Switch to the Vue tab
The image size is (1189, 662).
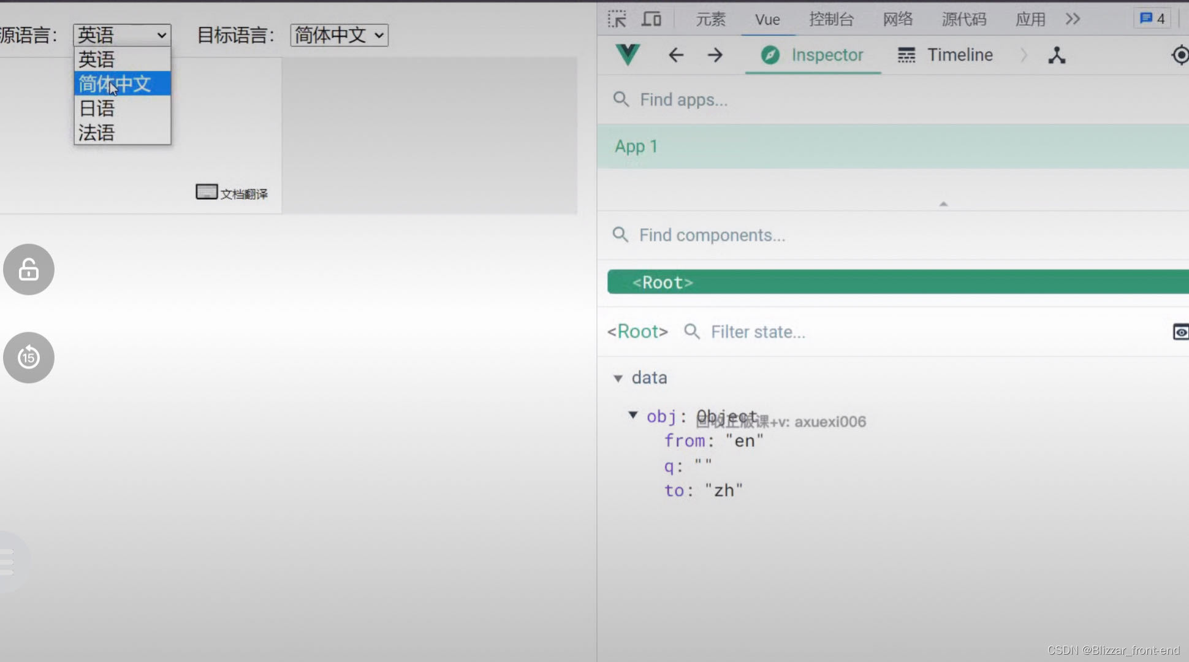767,20
